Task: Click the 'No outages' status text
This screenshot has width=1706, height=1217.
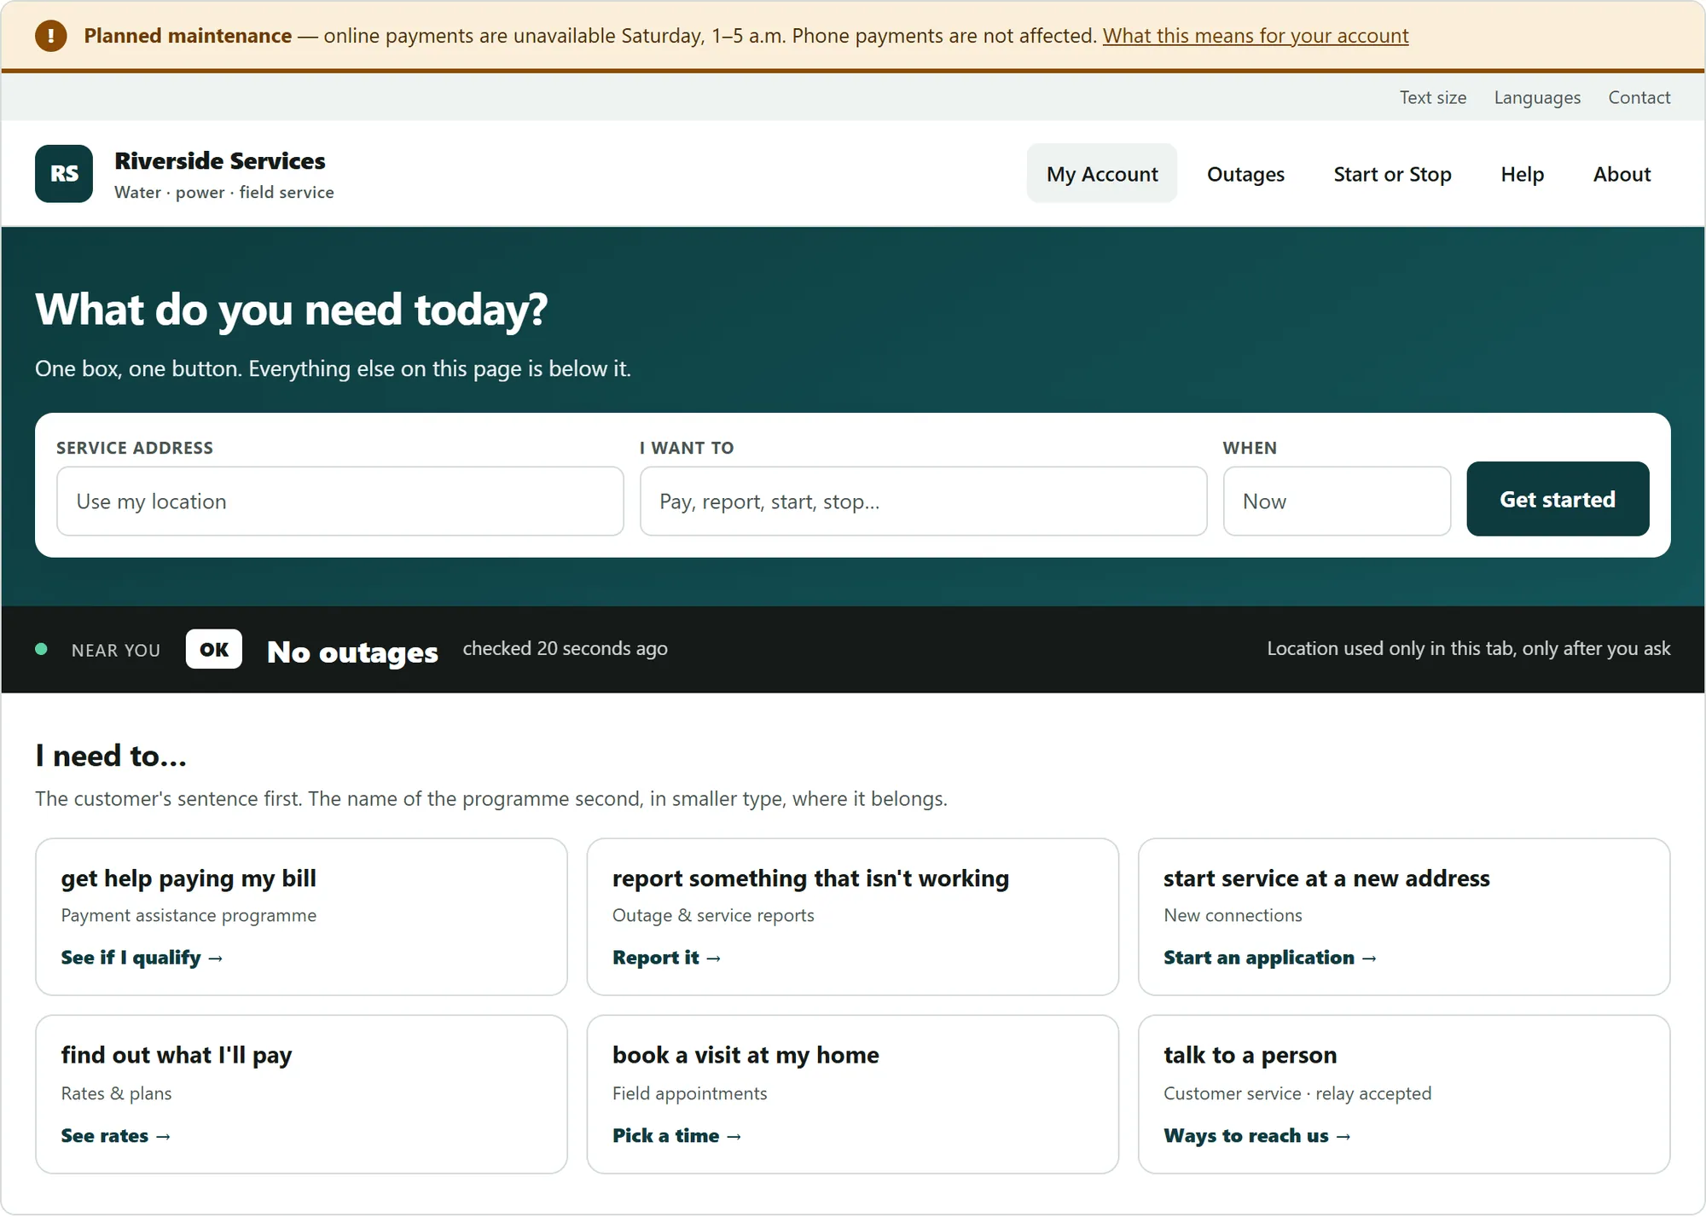Action: click(x=352, y=652)
